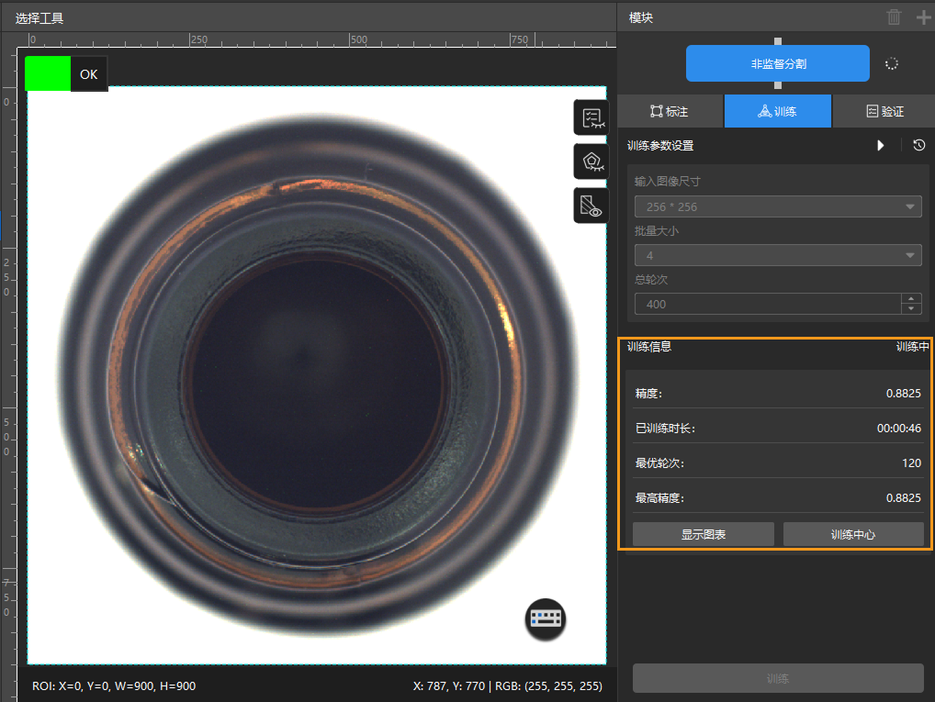Toggle the mask visibility eye icon
The image size is (935, 702).
(x=591, y=206)
